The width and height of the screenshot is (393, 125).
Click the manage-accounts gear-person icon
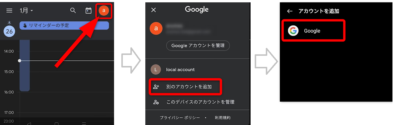point(156,102)
